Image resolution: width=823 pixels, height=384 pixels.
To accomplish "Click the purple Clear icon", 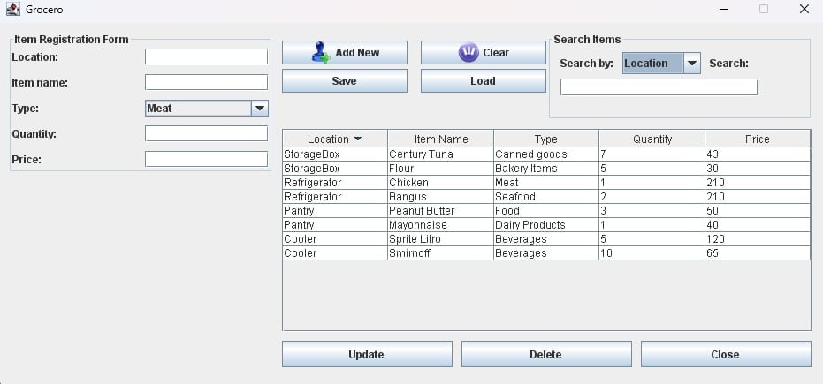I will click(x=469, y=52).
